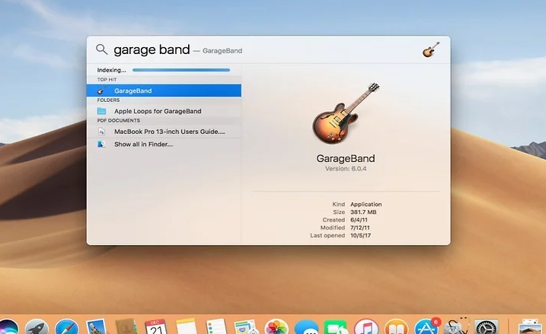Viewport: 546px width, 334px height.
Task: Click the Spotlight magnifying glass icon
Action: [x=102, y=49]
